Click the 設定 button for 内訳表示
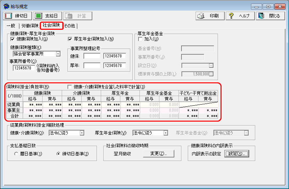The height and width of the screenshot is (189, 289). [x=237, y=154]
